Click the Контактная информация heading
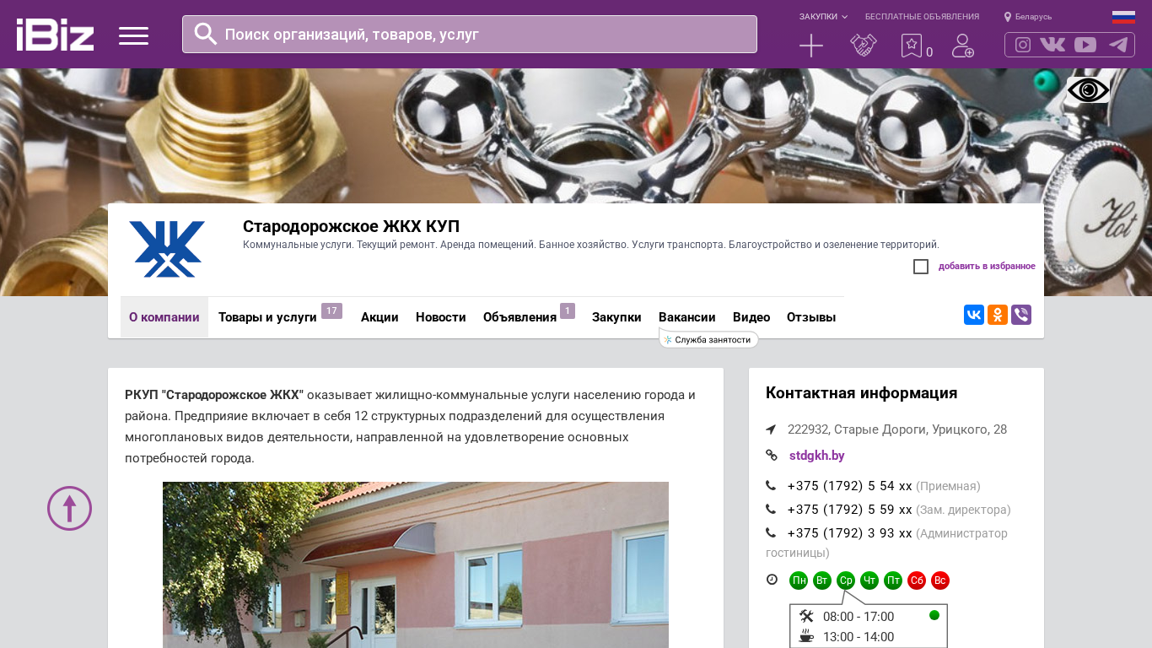 point(861,393)
